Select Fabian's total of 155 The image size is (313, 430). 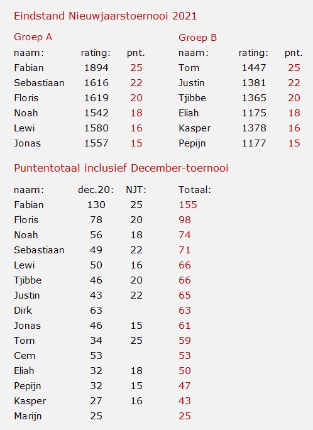(x=188, y=205)
